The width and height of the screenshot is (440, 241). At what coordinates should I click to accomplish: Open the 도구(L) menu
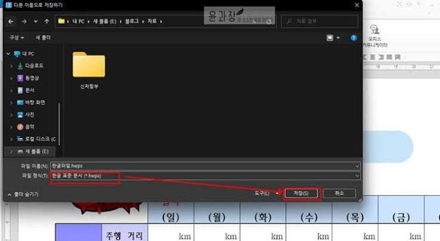(x=266, y=193)
